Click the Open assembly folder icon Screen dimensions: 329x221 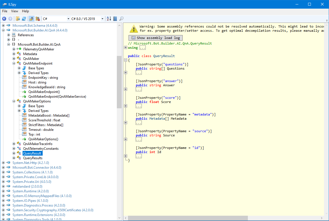pos(18,19)
